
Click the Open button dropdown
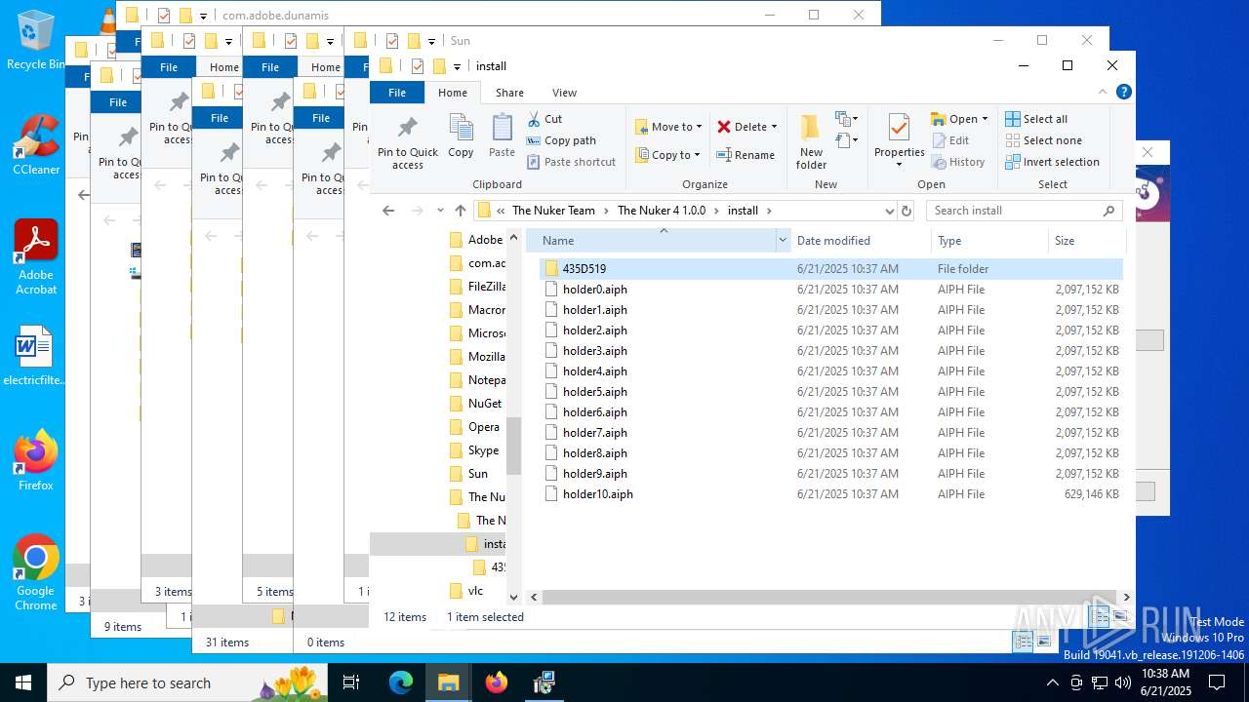(959, 119)
